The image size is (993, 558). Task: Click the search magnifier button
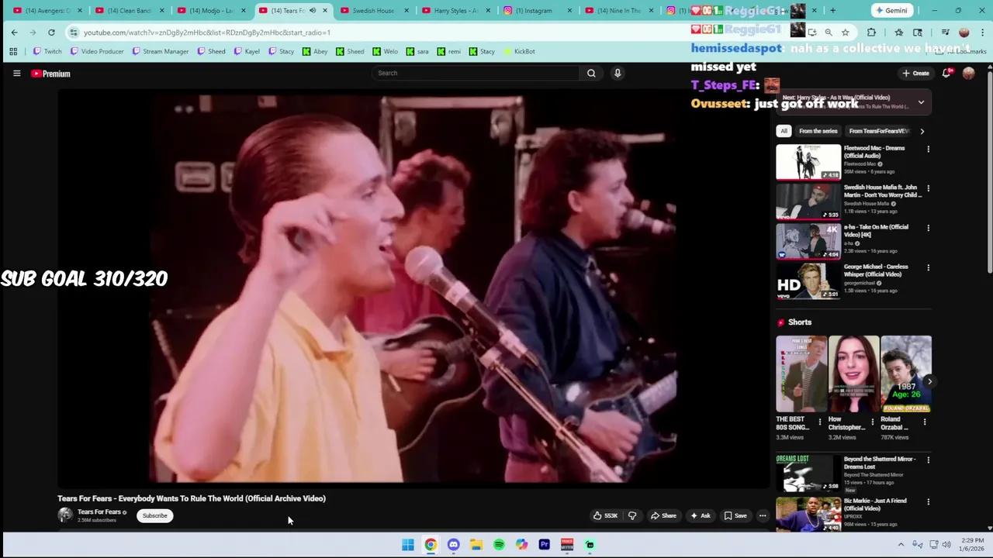[591, 73]
